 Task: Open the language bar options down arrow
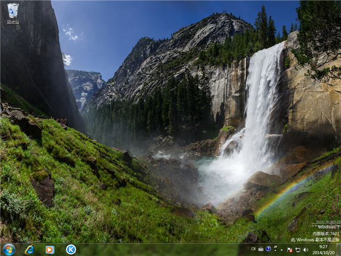274,251
